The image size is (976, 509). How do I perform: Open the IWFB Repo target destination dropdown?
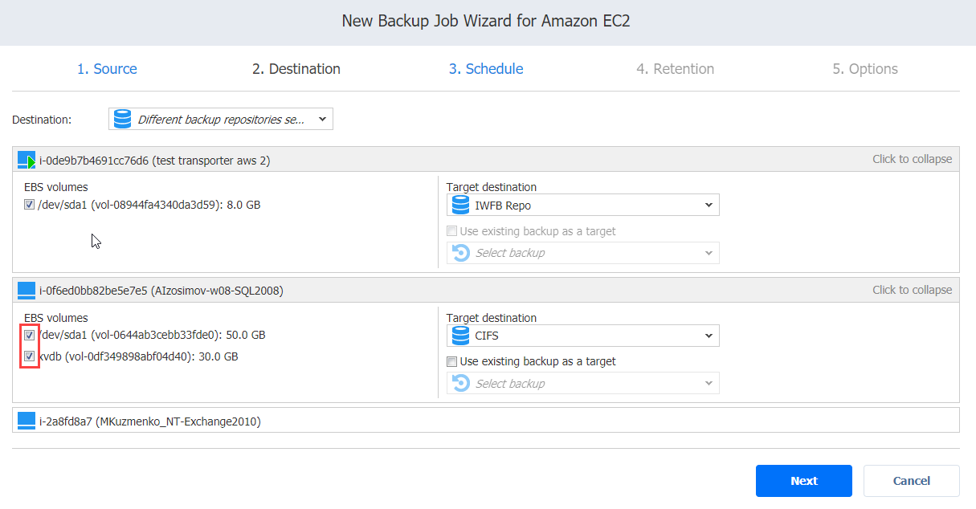click(583, 206)
